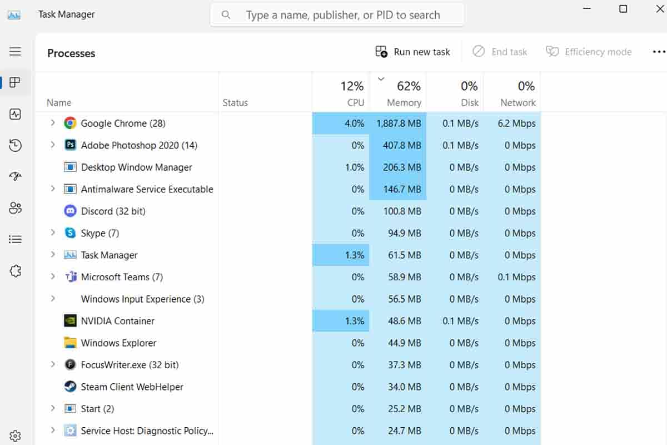Open the Details sidebar icon
The height and width of the screenshot is (445, 667).
15,239
